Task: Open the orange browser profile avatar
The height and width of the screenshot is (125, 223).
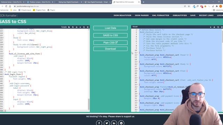Action: (x=221, y=6)
